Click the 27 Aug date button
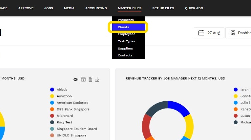The width and height of the screenshot is (251, 140). pyautogui.click(x=209, y=33)
